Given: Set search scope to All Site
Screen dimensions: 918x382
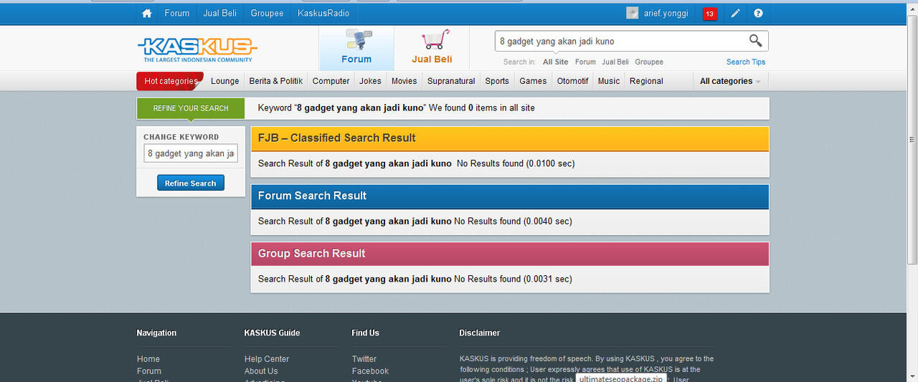Looking at the screenshot, I should [556, 62].
